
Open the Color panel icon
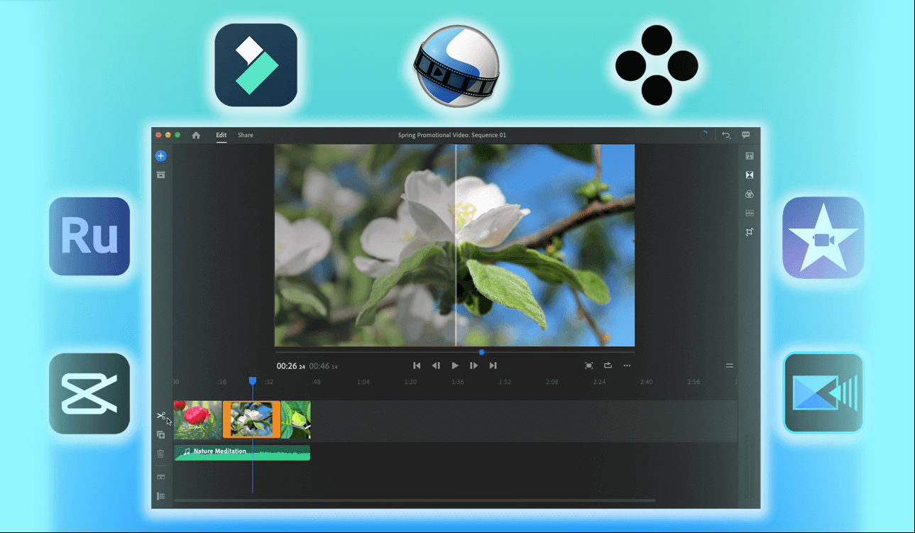[x=750, y=194]
